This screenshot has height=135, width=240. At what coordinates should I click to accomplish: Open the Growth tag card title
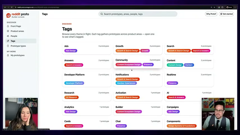(x=119, y=46)
